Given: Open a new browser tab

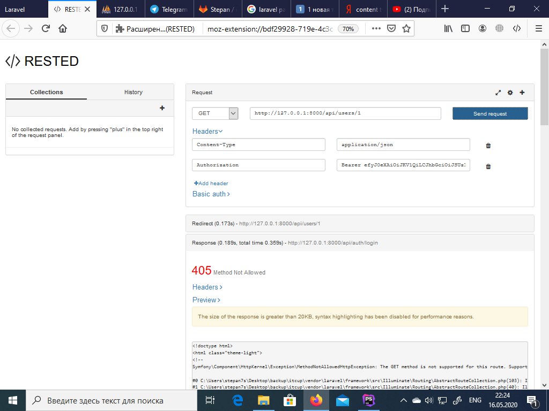Looking at the screenshot, I should coord(444,9).
